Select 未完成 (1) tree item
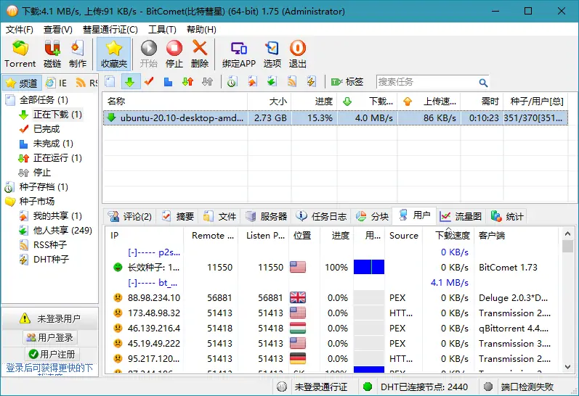579x396 pixels. point(53,144)
